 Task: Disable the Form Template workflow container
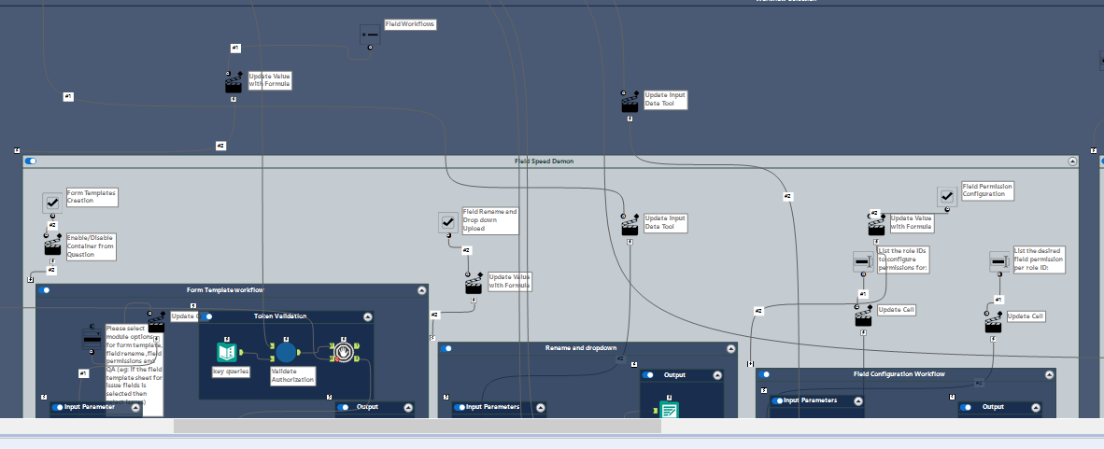(x=44, y=290)
